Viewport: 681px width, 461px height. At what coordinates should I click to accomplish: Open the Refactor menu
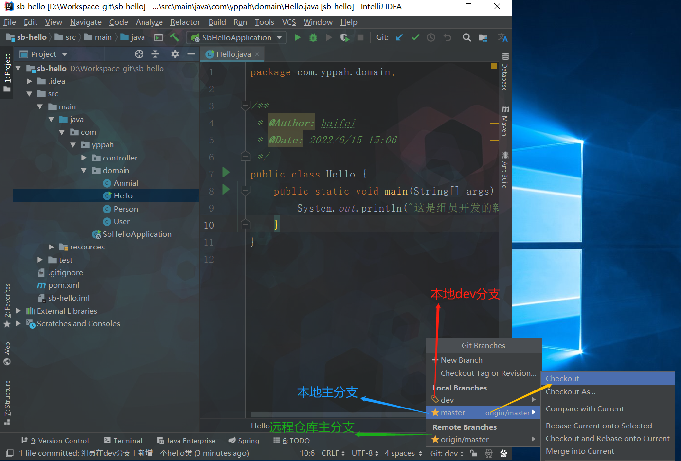[x=185, y=22]
